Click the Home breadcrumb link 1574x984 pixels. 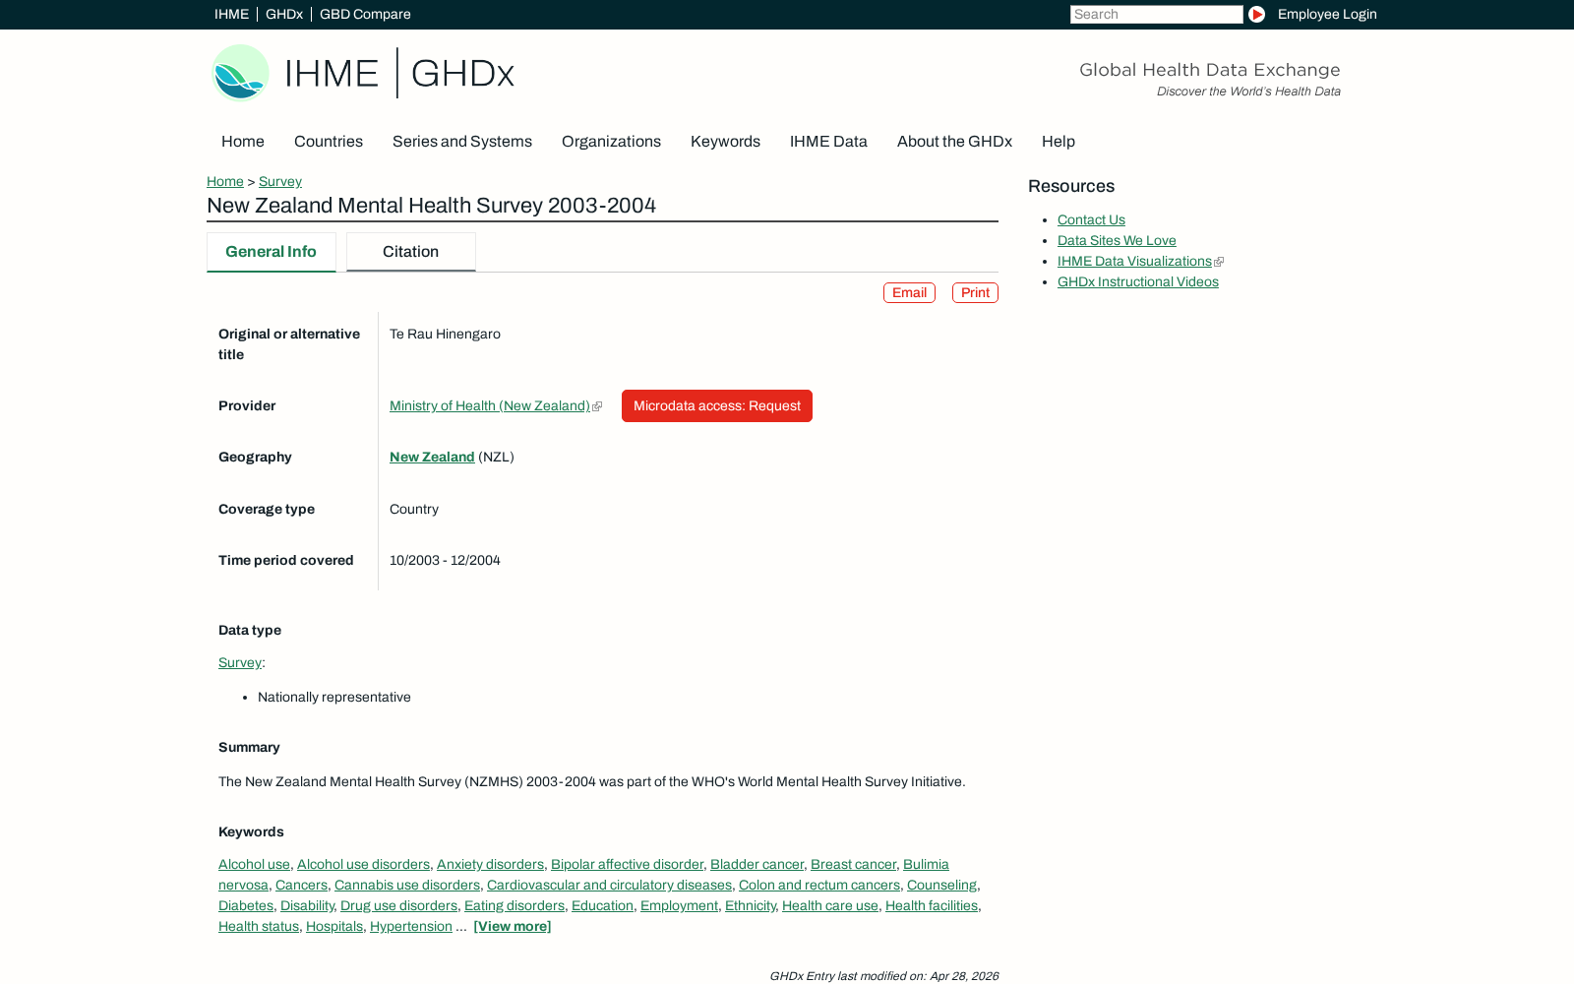coord(225,181)
